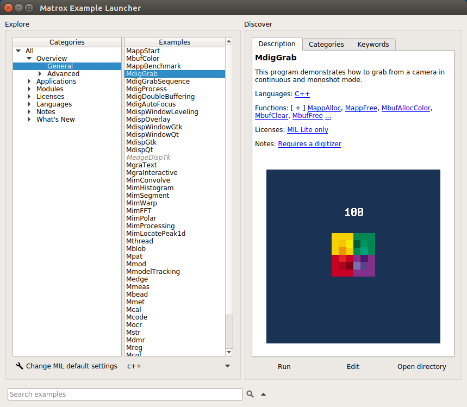Expand the Languages category
The image size is (467, 407).
[x=28, y=104]
